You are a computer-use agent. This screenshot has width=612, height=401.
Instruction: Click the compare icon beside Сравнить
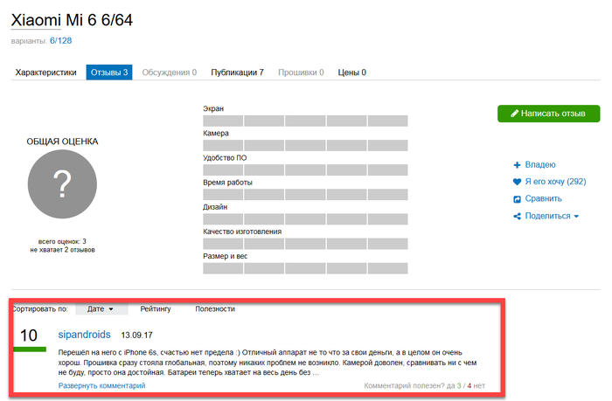point(517,199)
